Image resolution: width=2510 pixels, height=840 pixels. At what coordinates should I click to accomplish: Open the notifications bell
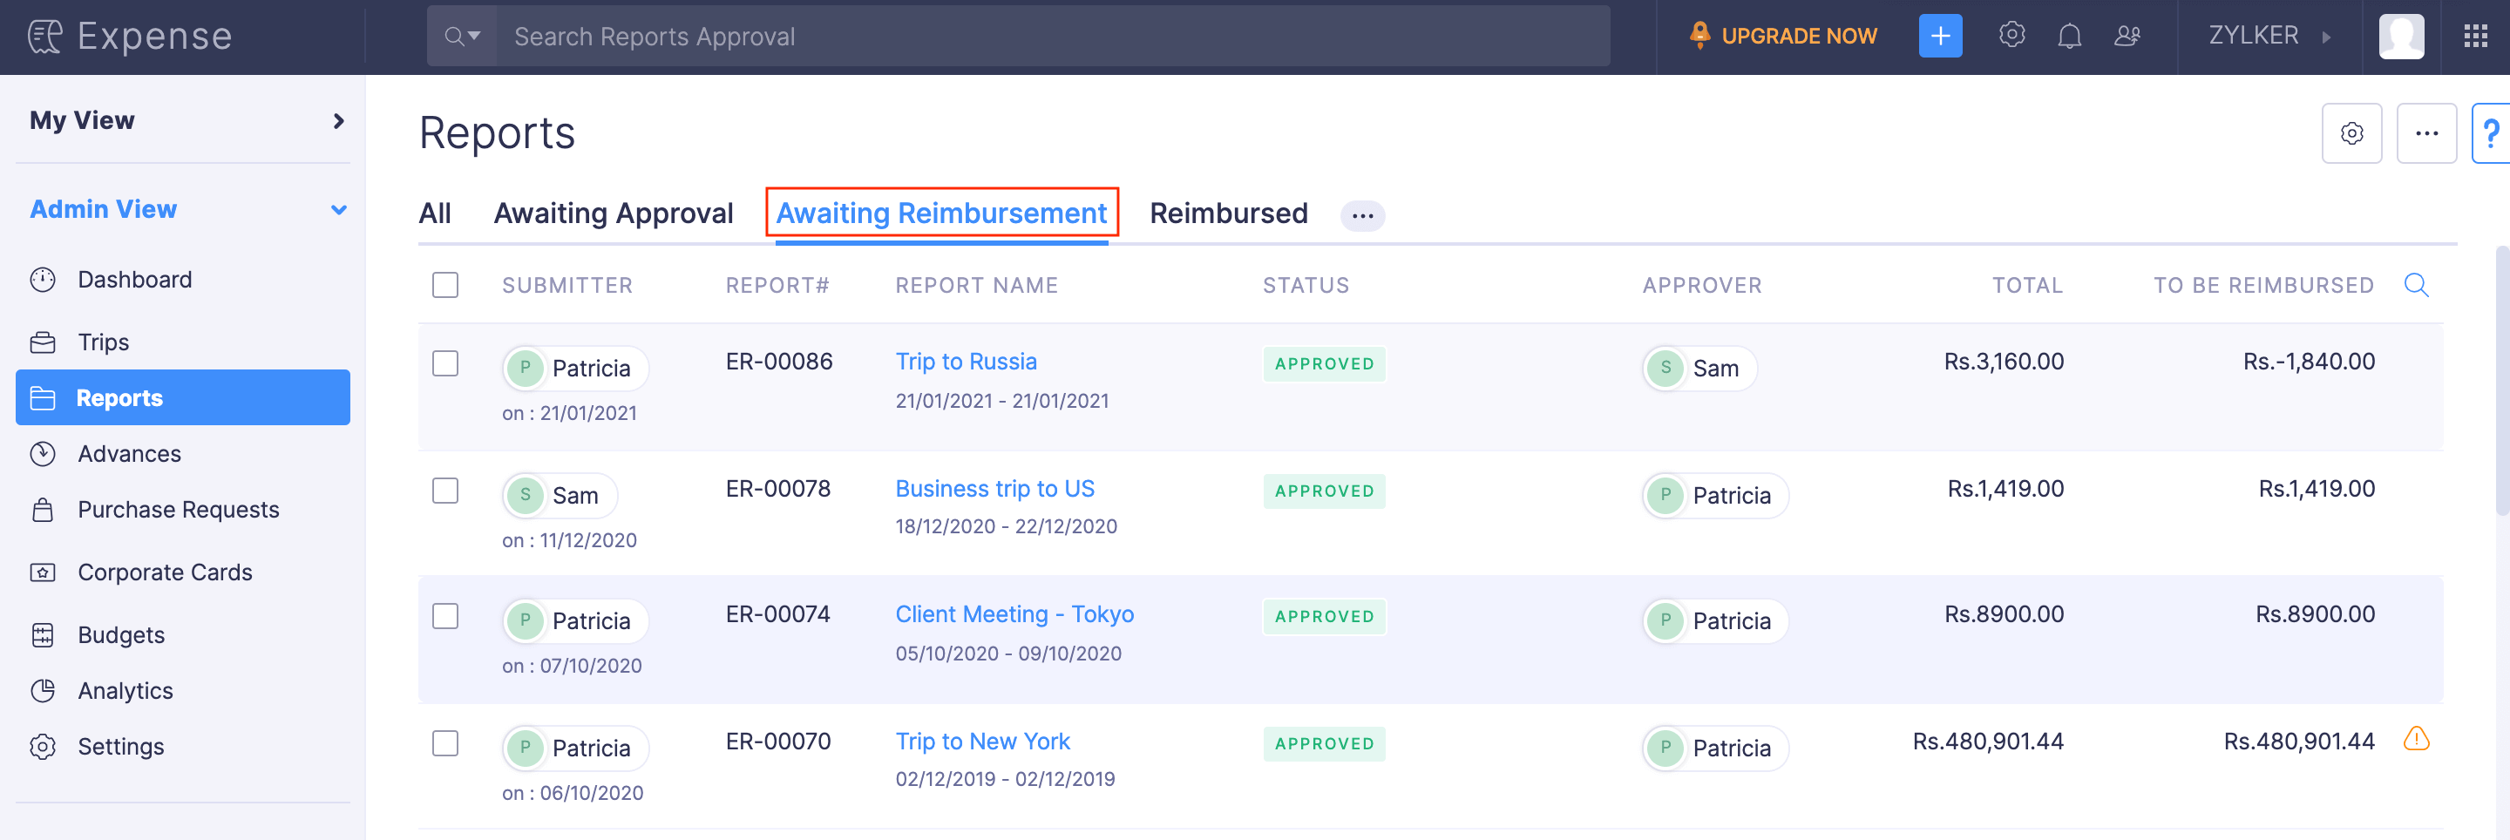2070,35
